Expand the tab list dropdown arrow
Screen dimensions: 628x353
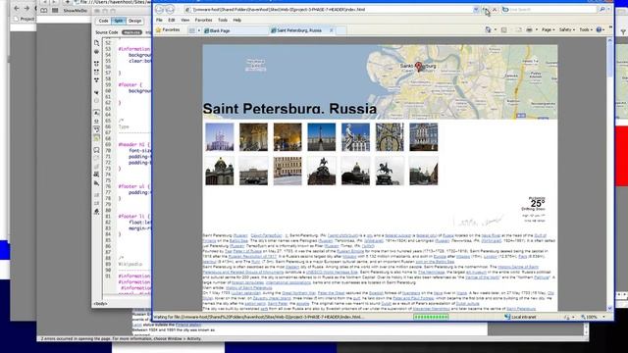click(198, 30)
